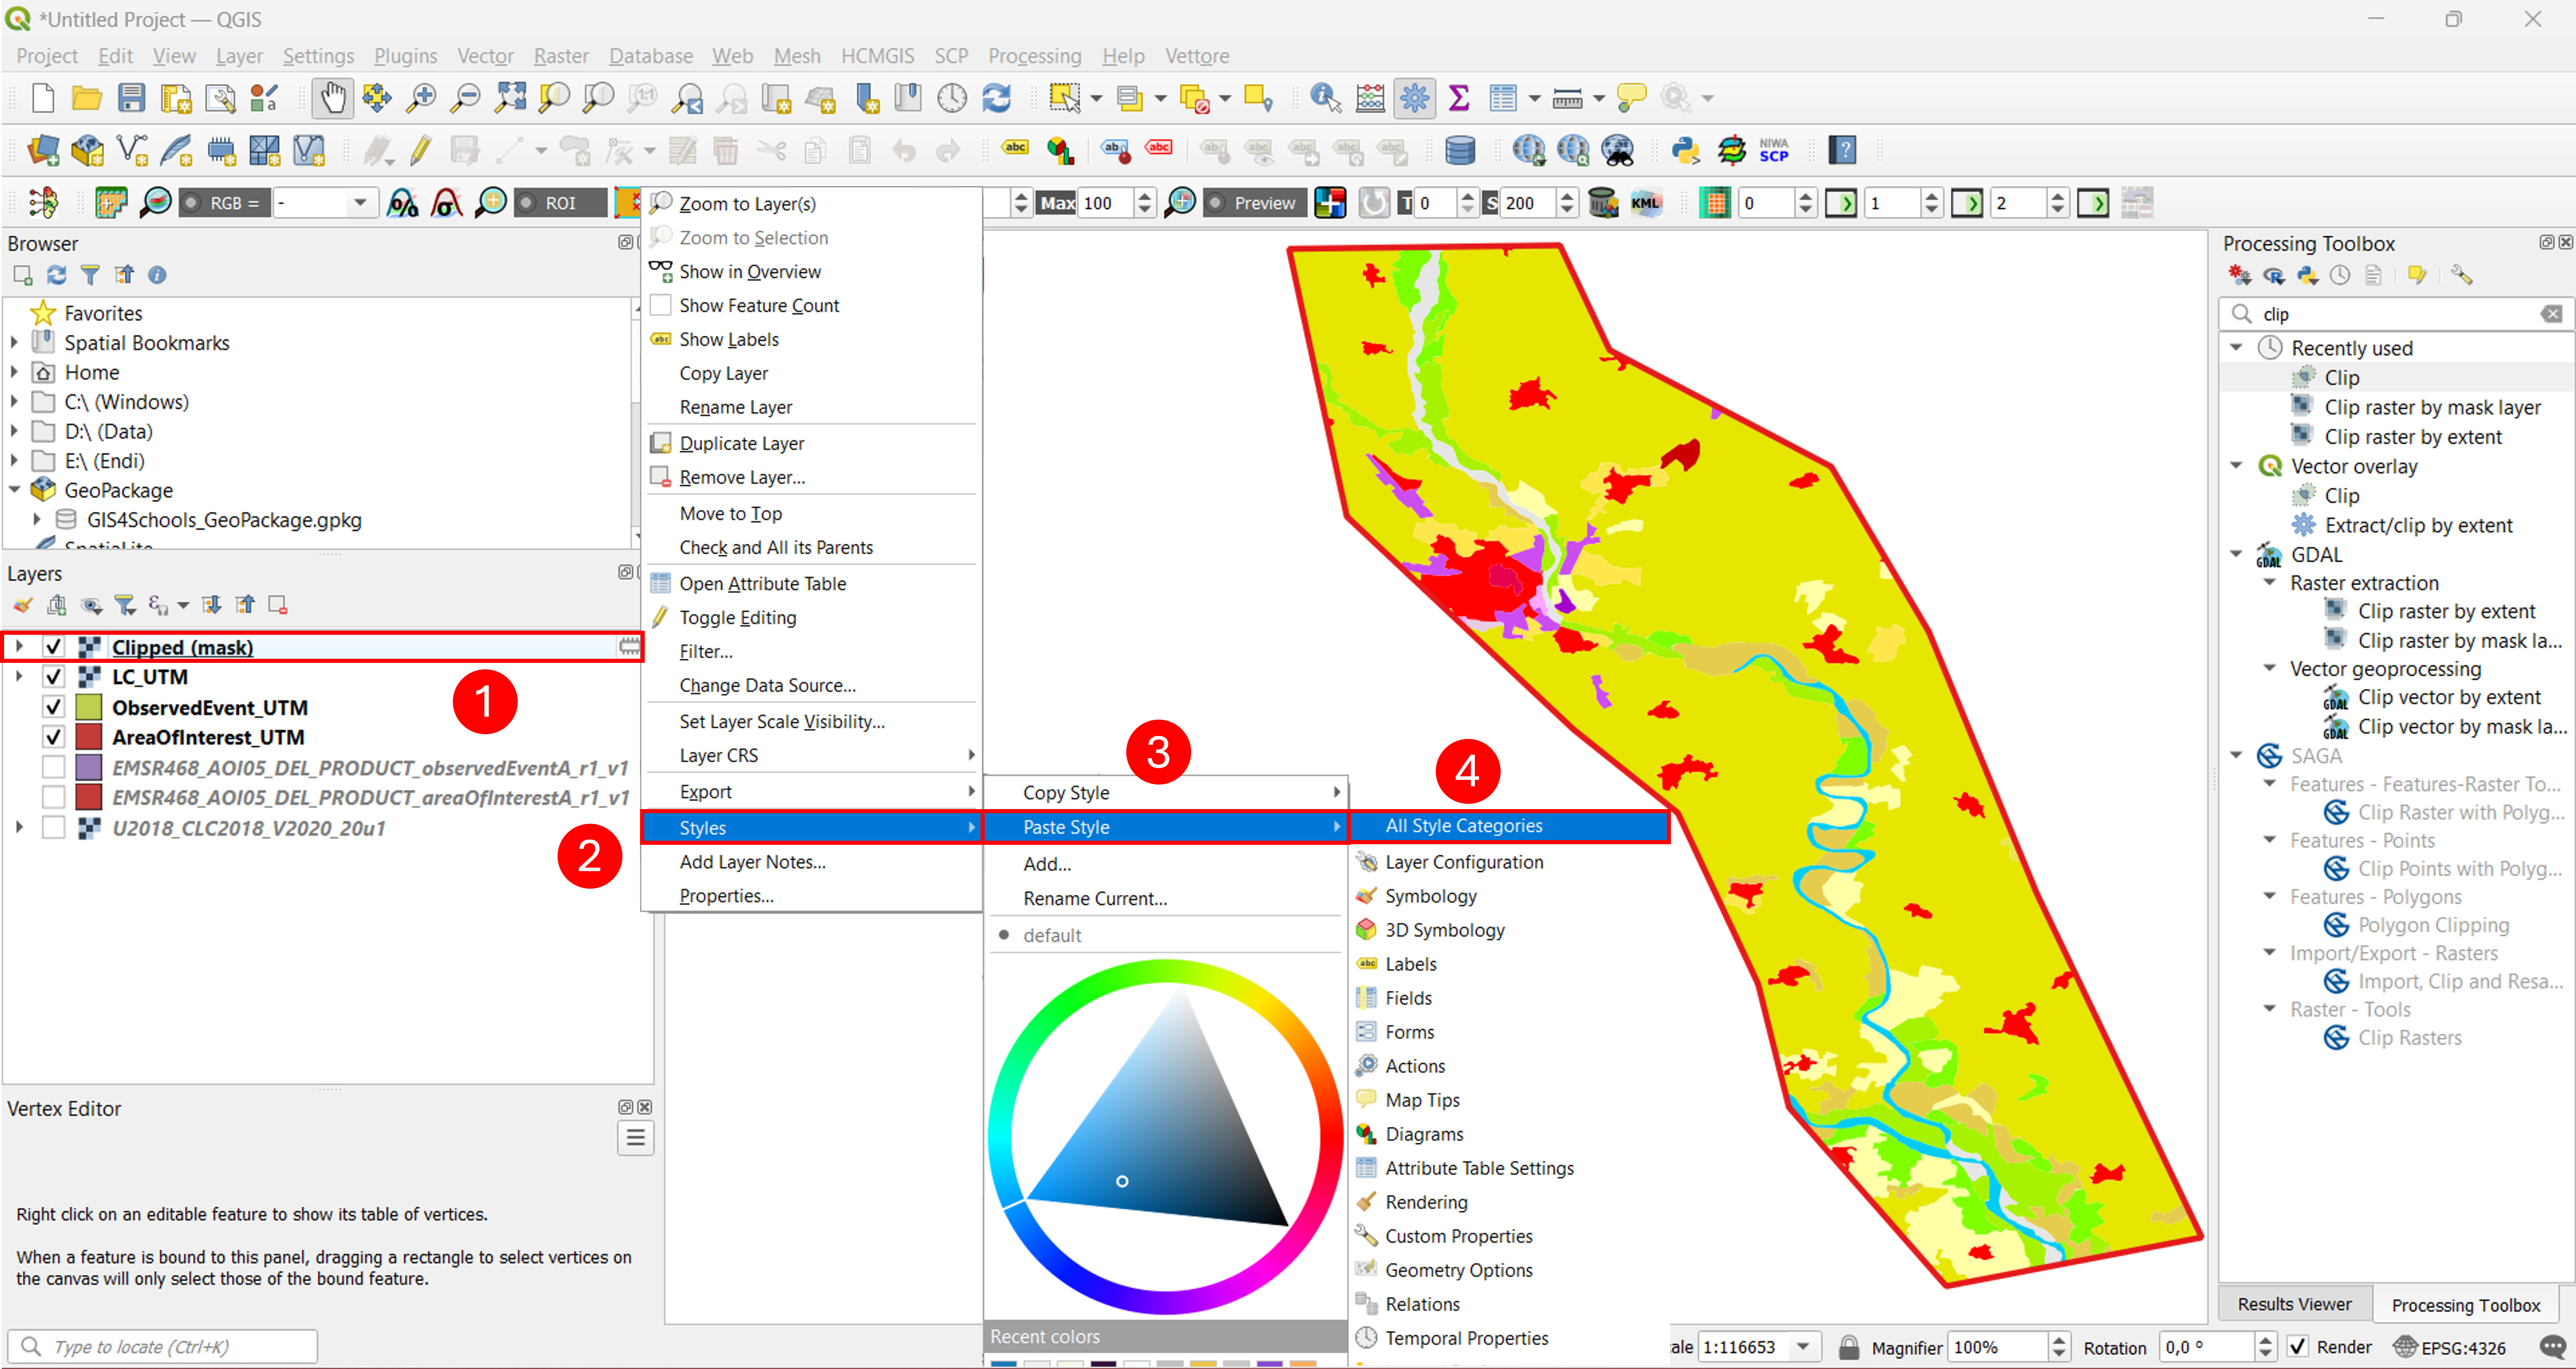Toggle the Render checkbox in status bar

(x=2298, y=1346)
